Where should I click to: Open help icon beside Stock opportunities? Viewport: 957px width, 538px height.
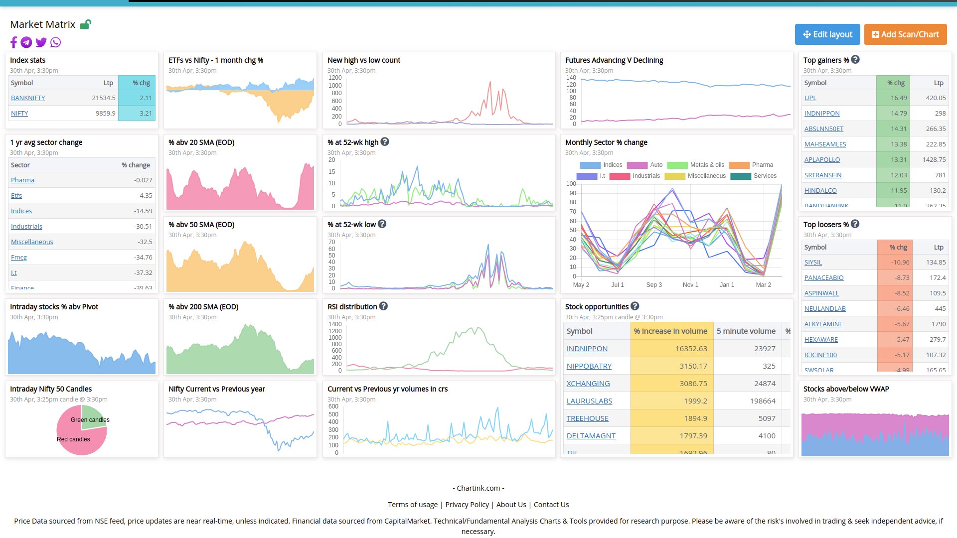(x=635, y=306)
